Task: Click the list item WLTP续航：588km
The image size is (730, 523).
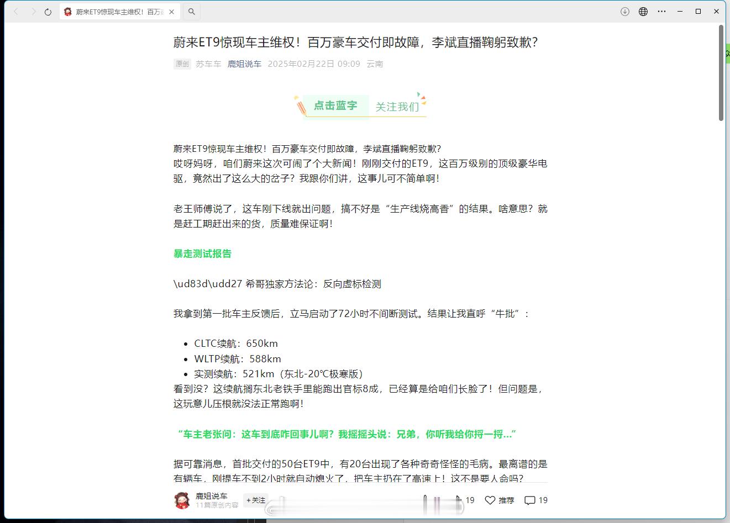Action: pyautogui.click(x=238, y=359)
